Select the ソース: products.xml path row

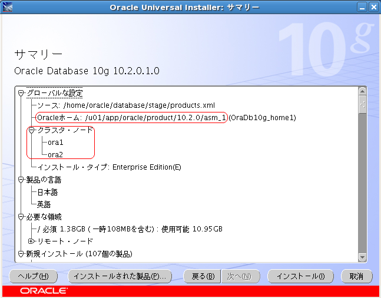tap(126, 105)
